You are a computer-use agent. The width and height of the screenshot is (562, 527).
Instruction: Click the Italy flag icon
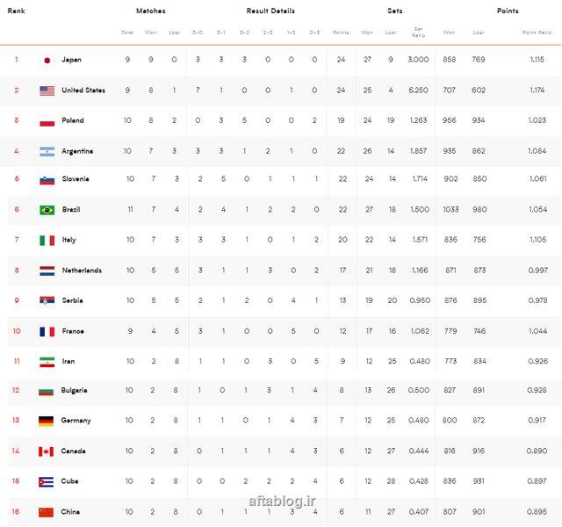tap(47, 240)
